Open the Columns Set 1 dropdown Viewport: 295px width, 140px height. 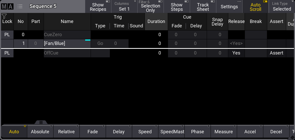pos(124,7)
